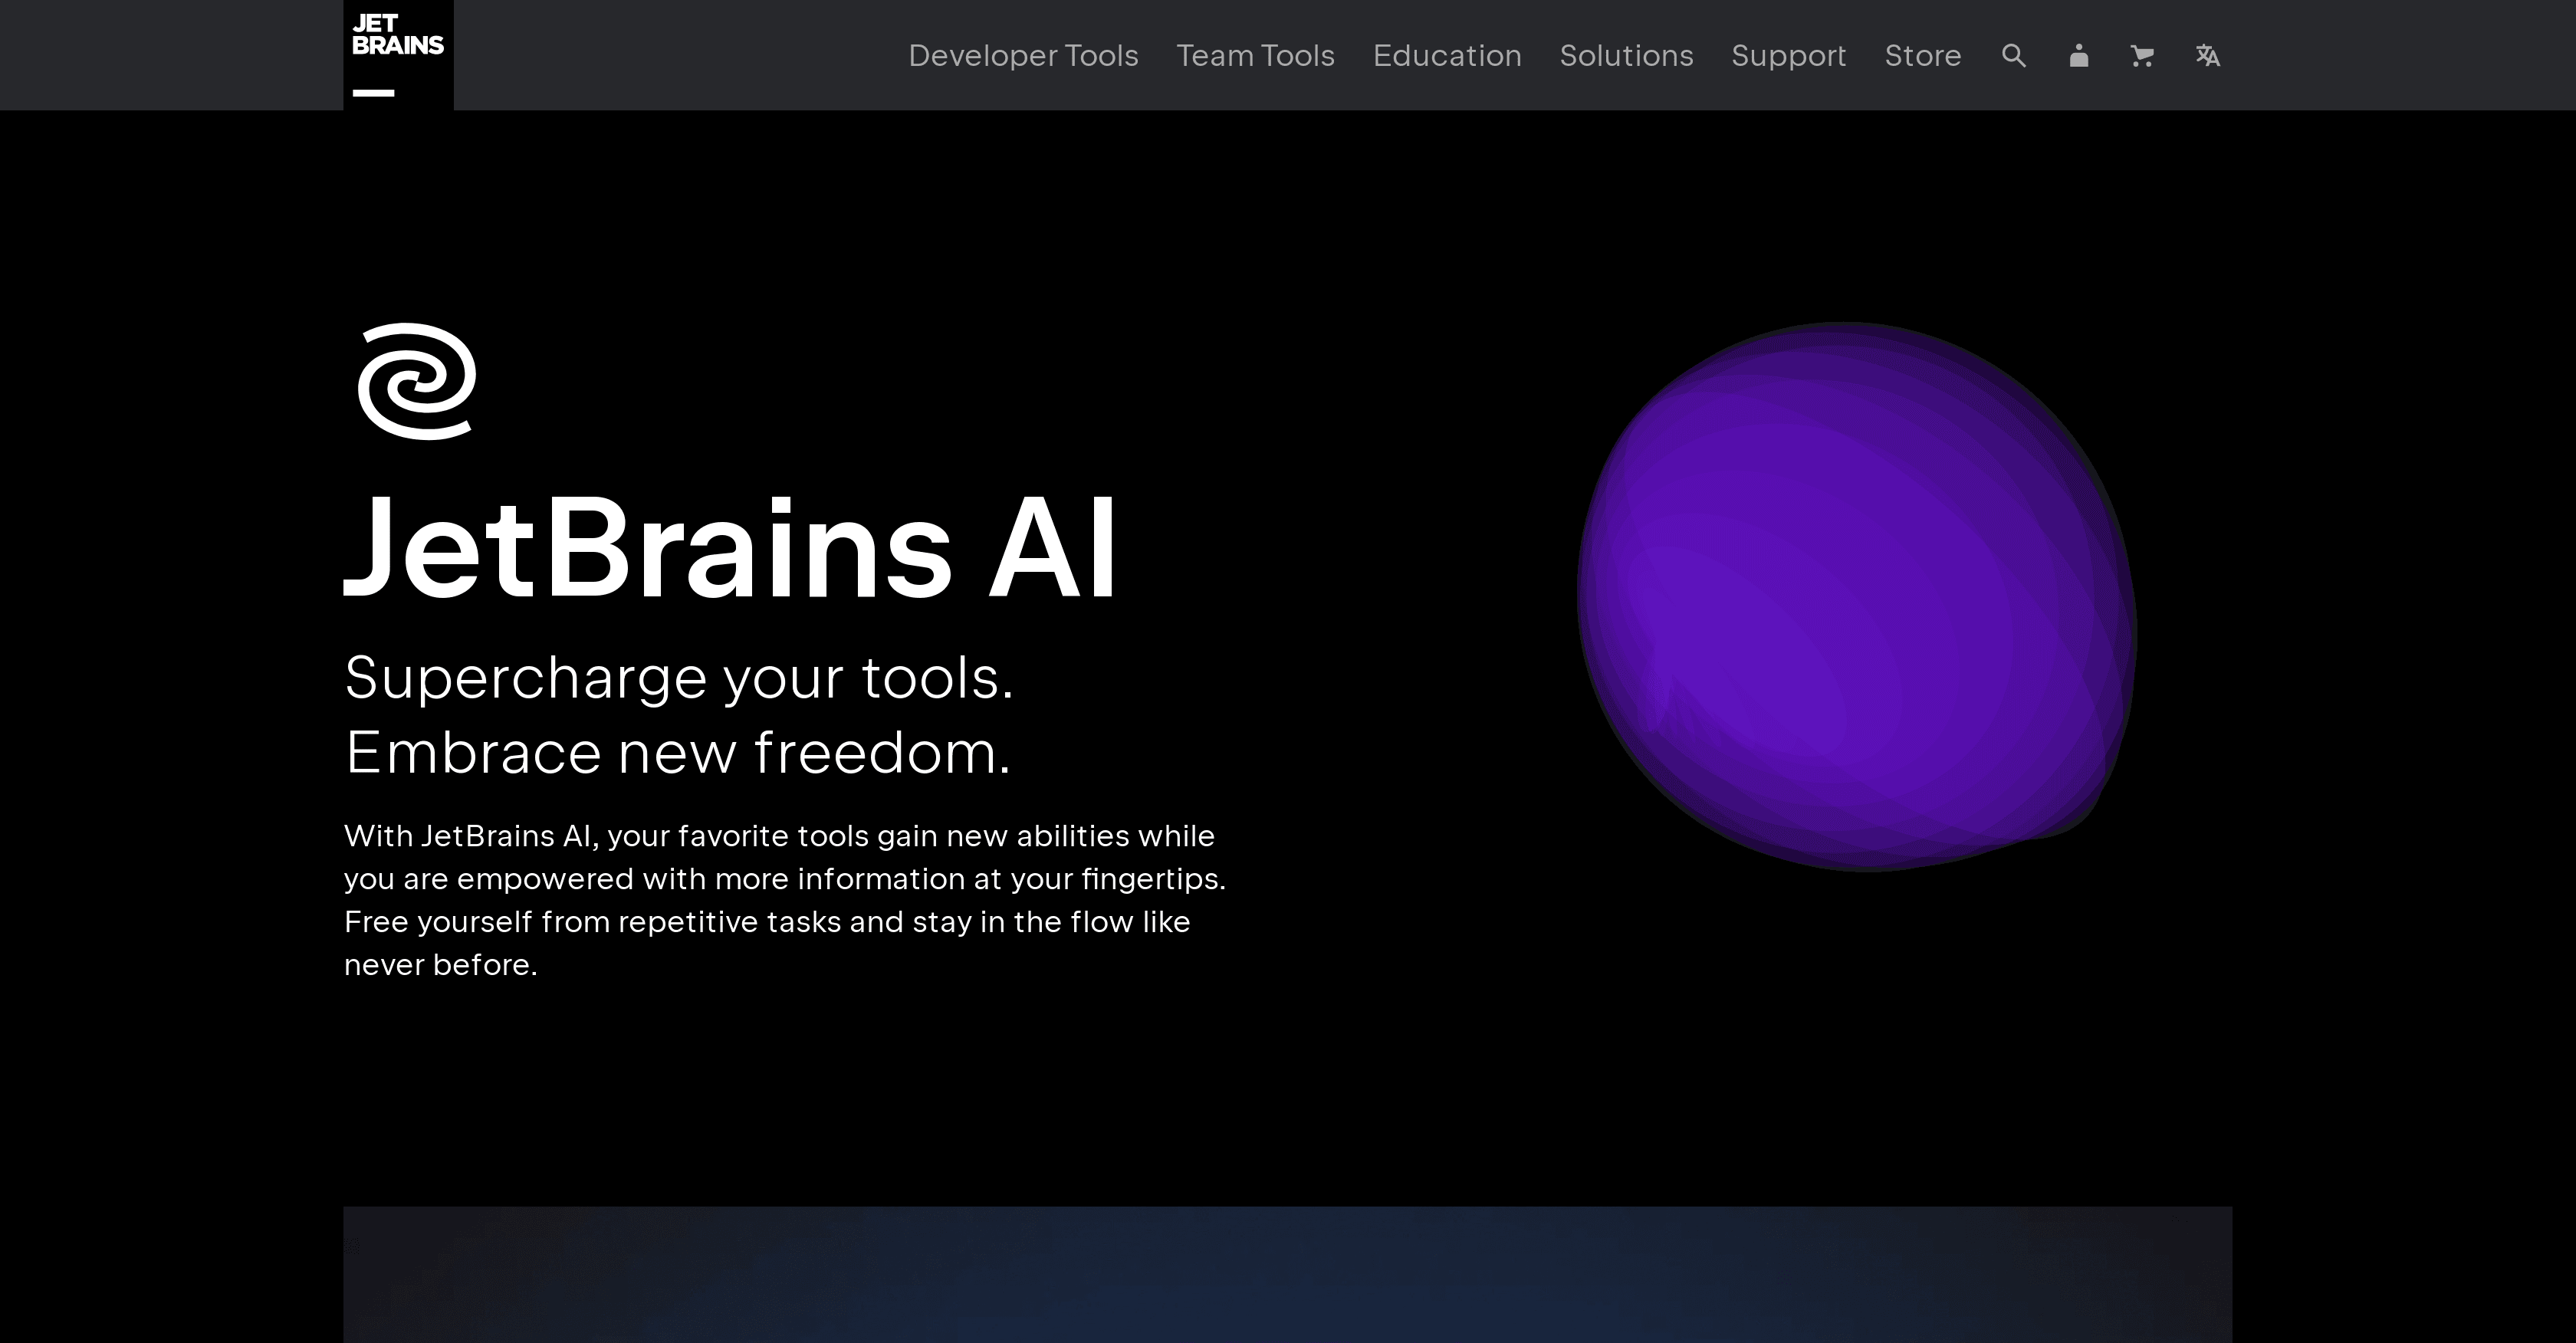Click the black JetBrains logo square

[x=398, y=54]
